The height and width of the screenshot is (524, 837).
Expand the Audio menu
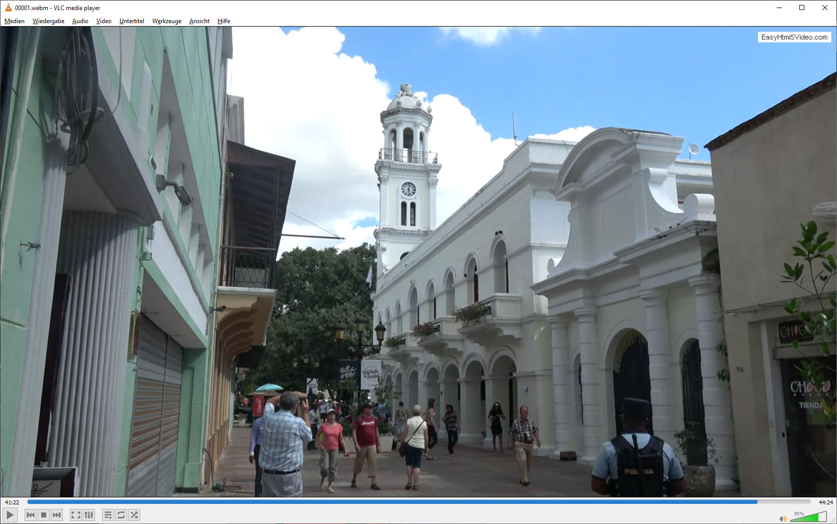click(80, 21)
